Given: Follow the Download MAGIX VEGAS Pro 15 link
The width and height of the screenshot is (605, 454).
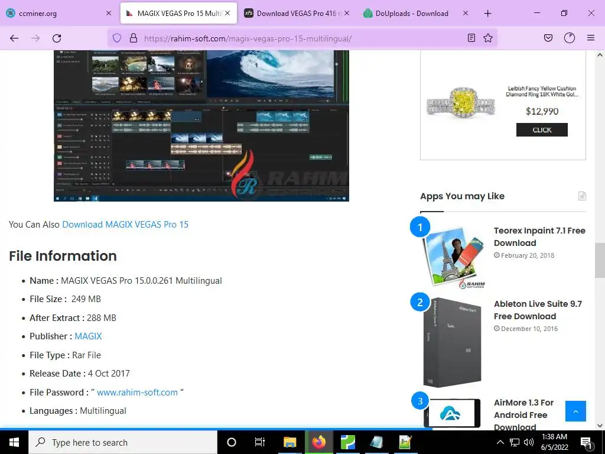Looking at the screenshot, I should [125, 225].
